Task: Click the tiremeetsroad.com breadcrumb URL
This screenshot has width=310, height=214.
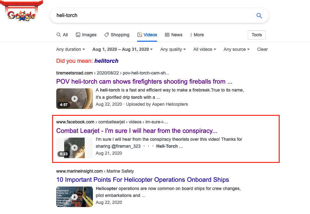Action: coord(113,73)
